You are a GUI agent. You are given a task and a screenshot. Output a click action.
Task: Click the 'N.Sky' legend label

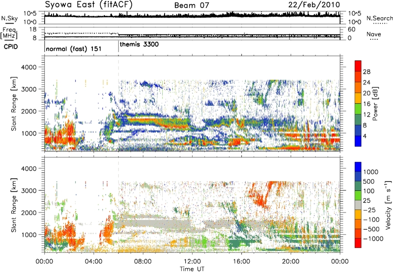(9, 18)
